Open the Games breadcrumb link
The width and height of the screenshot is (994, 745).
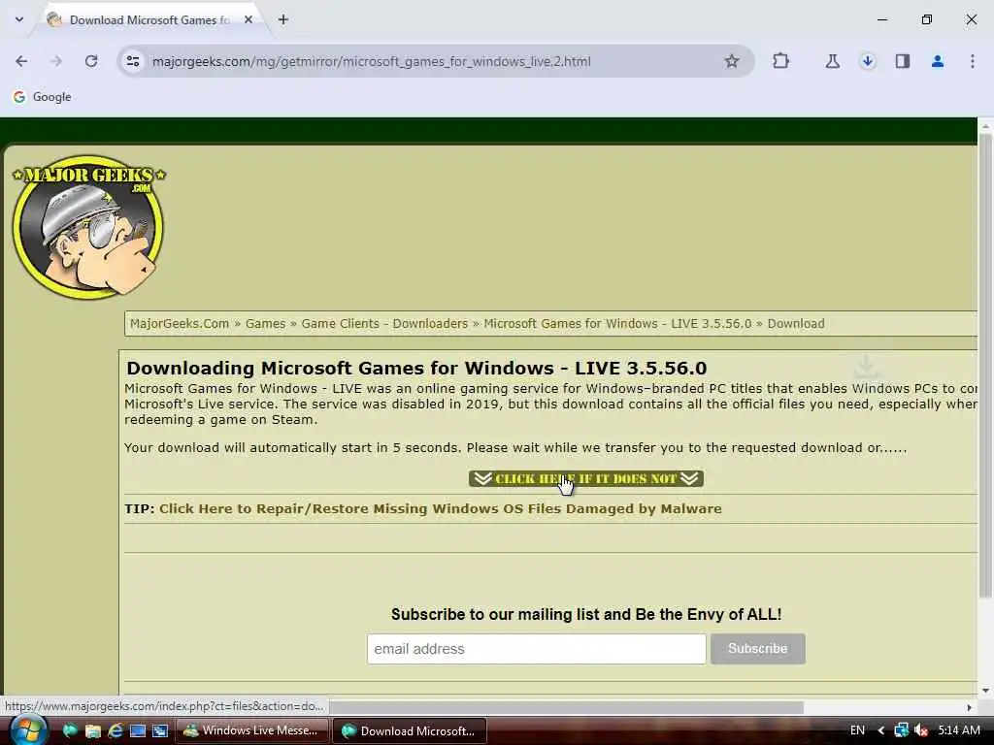coord(266,324)
